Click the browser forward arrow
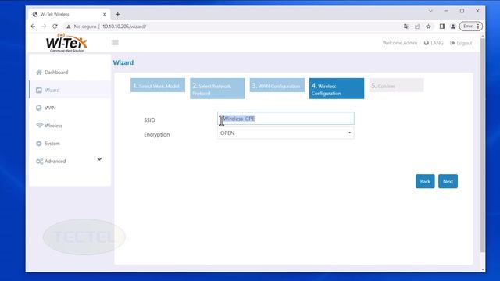500x281 pixels. (x=44, y=27)
